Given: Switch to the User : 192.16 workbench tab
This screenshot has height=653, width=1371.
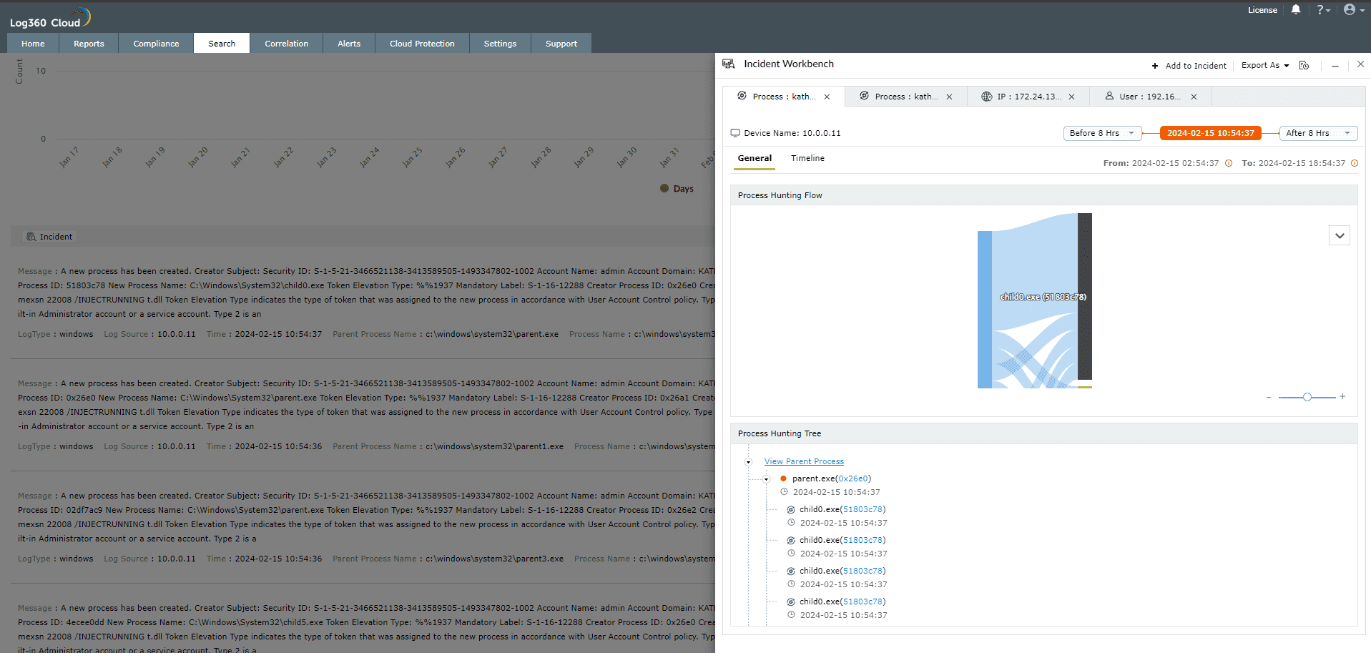Looking at the screenshot, I should pyautogui.click(x=1149, y=97).
